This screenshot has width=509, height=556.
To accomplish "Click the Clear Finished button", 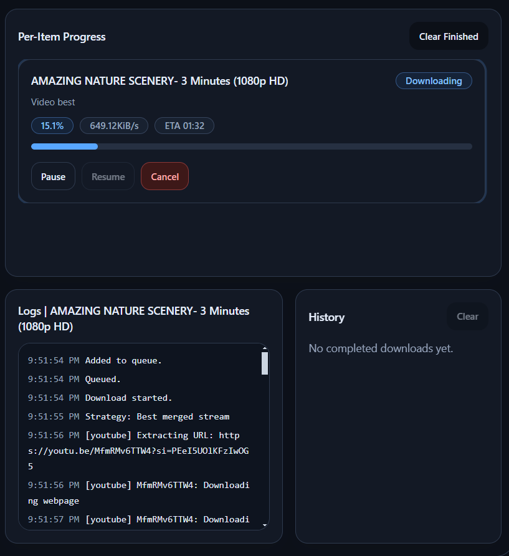I will [x=448, y=36].
